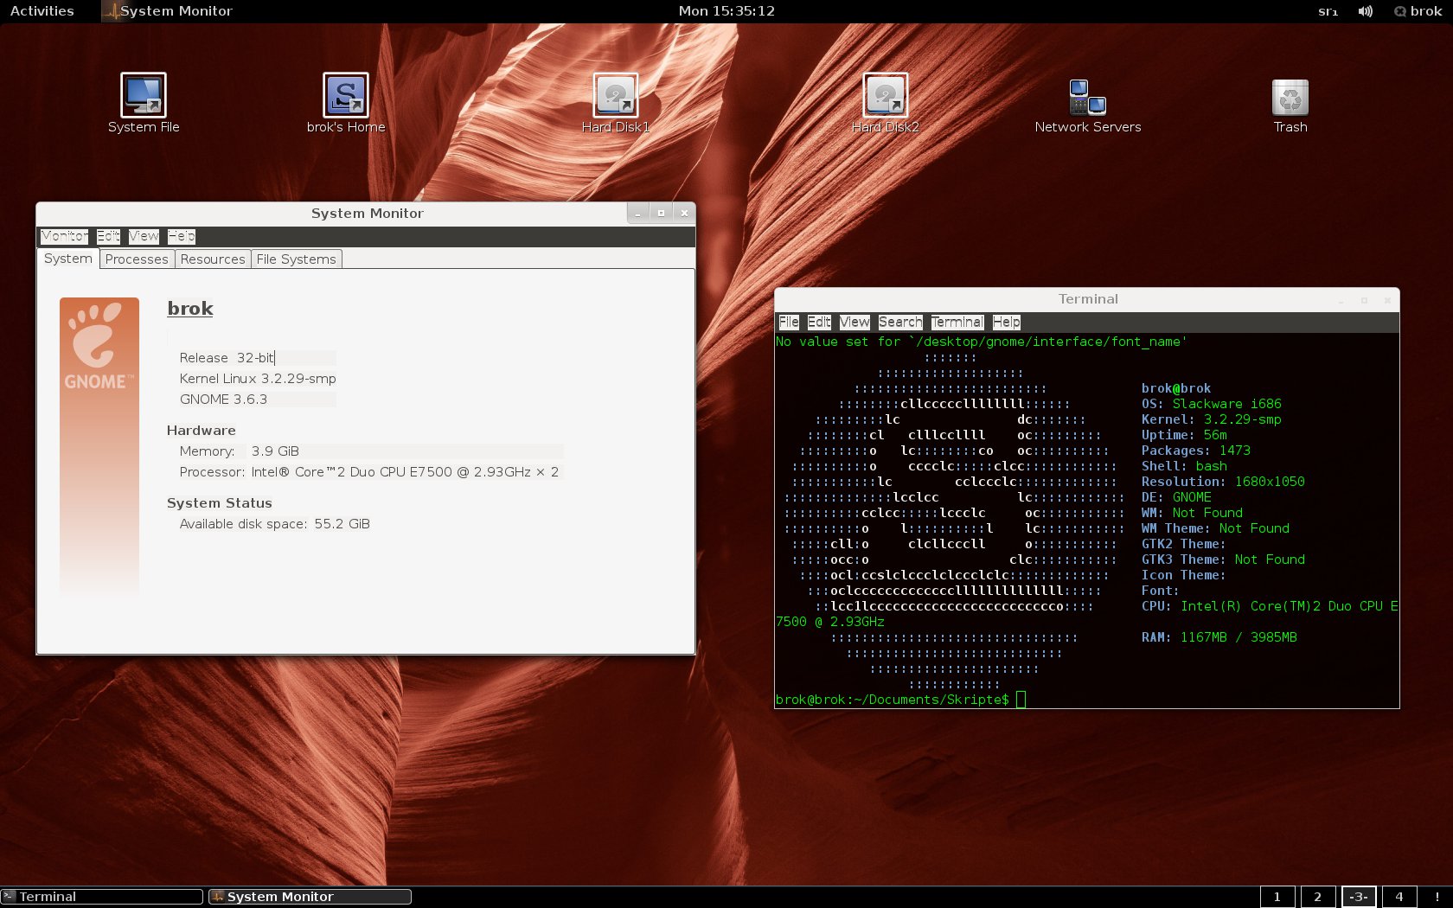Switch to workspace 4

(1399, 897)
